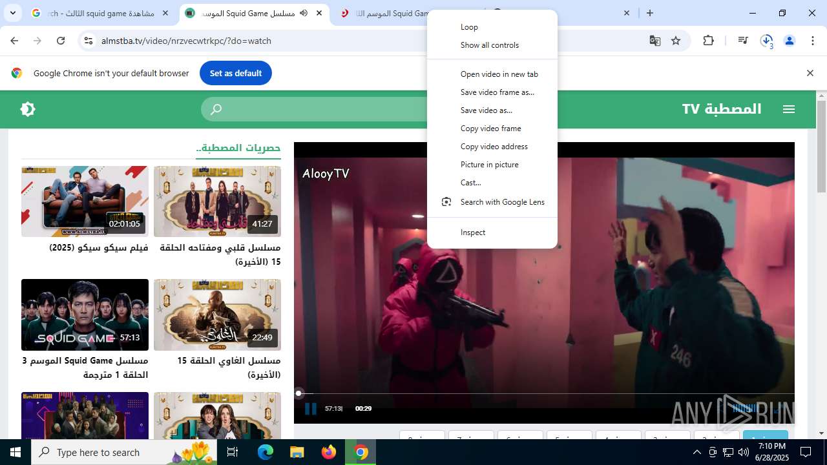The height and width of the screenshot is (465, 827).
Task: Click the address bar URL
Action: (186, 41)
